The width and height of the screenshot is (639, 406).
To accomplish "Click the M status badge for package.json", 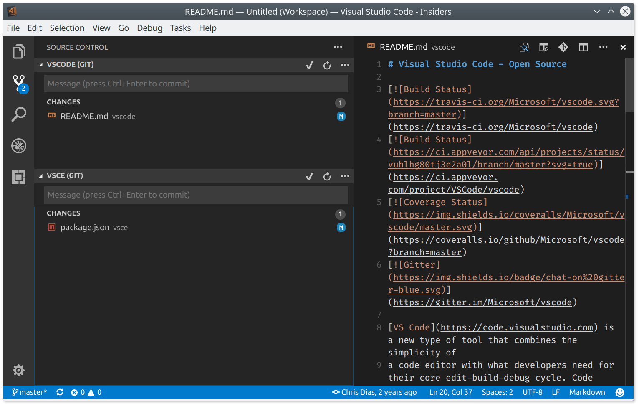I will click(341, 228).
